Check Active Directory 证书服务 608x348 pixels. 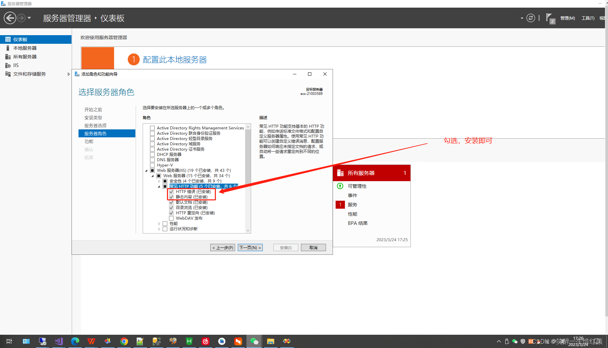click(x=152, y=149)
